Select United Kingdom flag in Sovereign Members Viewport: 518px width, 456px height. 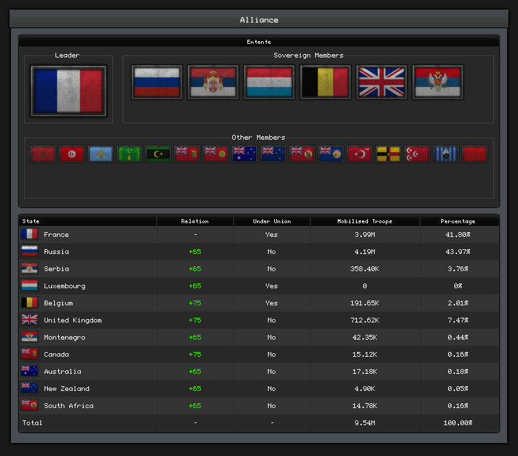tap(382, 82)
